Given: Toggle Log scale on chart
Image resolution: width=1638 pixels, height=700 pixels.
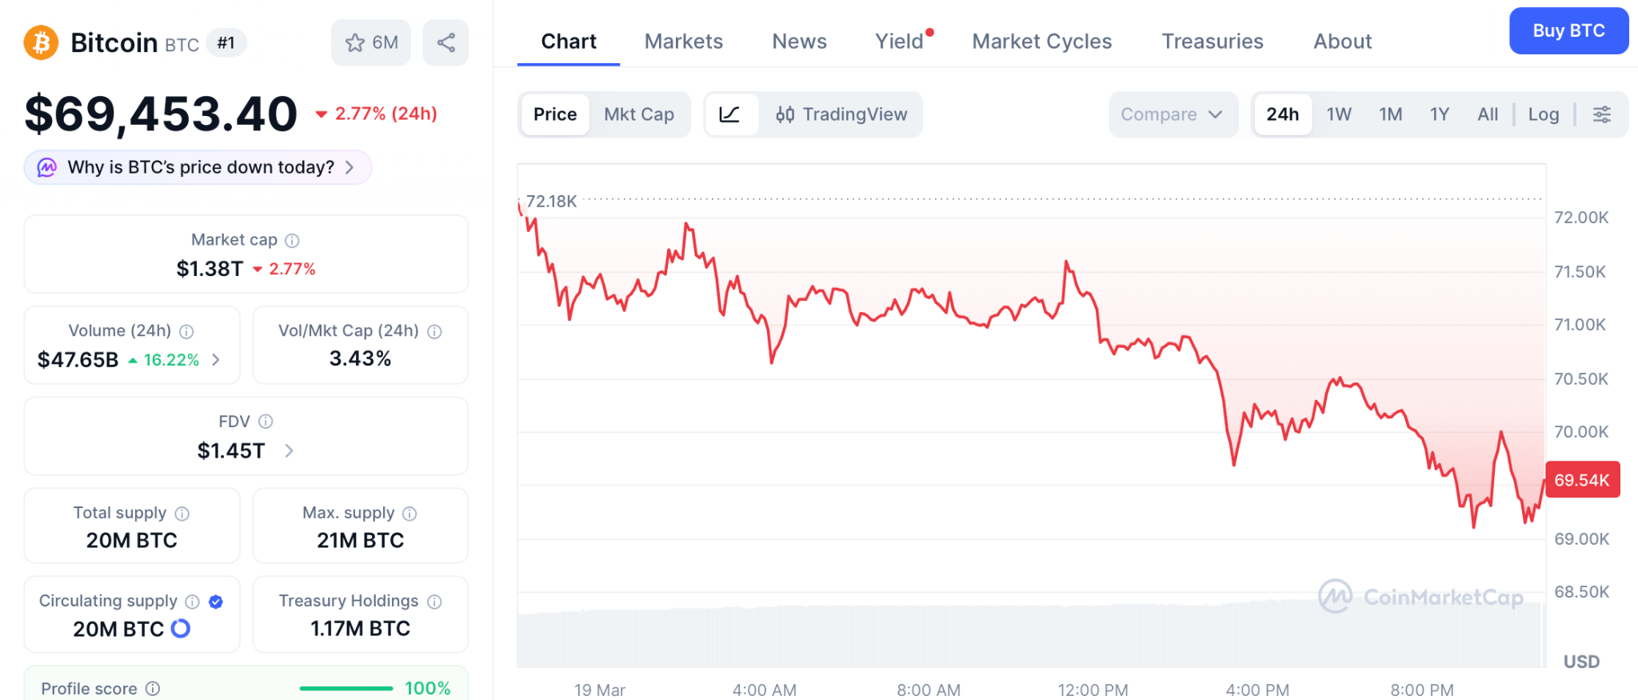Looking at the screenshot, I should 1543,114.
